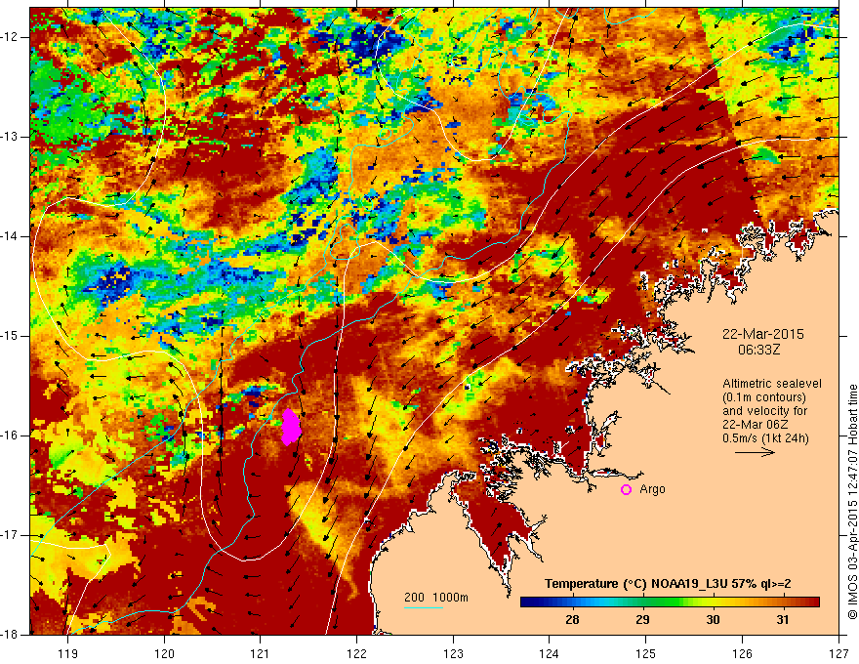Click latitude axis label -18
This screenshot has width=859, height=664.
(10, 635)
